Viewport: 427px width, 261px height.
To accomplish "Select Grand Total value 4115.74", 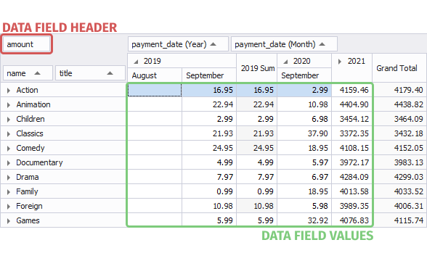I will point(399,220).
